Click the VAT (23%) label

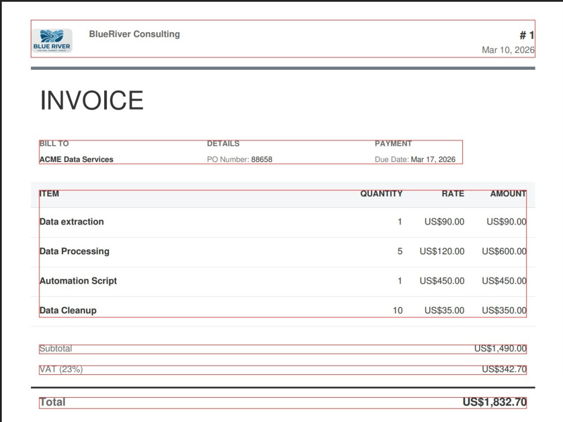(x=61, y=369)
